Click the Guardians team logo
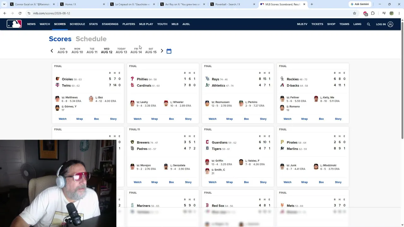The height and width of the screenshot is (227, 404). pyautogui.click(x=207, y=142)
